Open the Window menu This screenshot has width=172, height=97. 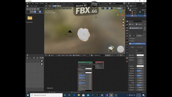point(42,4)
